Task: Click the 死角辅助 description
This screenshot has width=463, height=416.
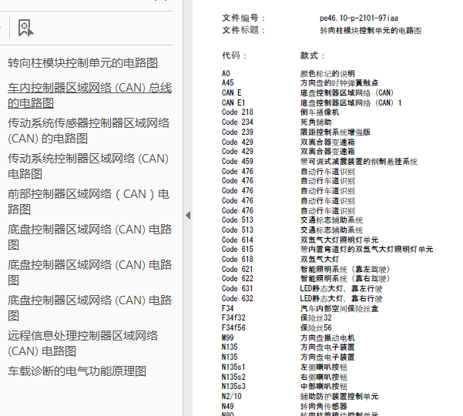Action: point(316,122)
